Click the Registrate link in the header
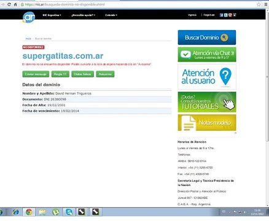 pos(209,15)
